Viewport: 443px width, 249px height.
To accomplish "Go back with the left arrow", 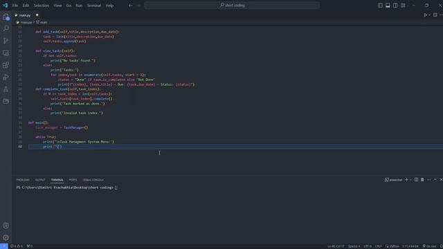I will (131, 6).
